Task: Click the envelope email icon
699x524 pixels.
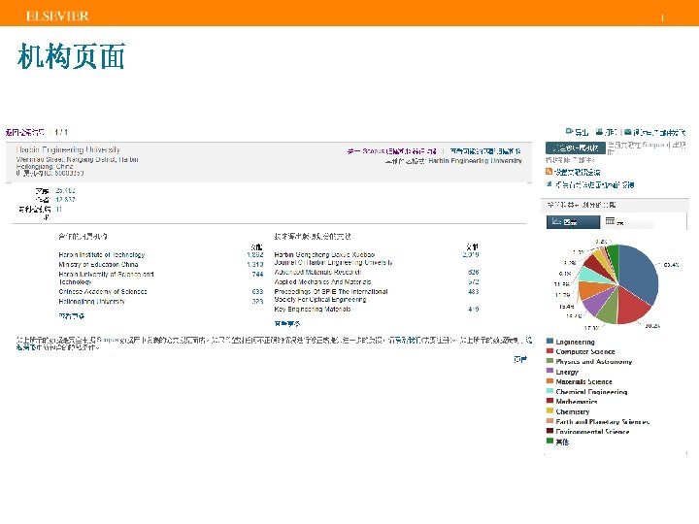Action: tap(628, 131)
